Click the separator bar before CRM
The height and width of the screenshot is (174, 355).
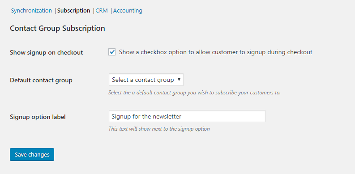click(94, 11)
